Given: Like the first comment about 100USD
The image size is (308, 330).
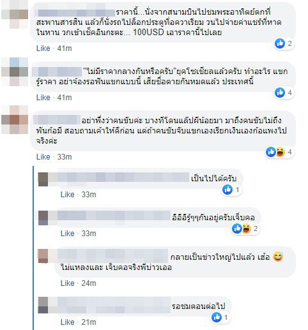Looking at the screenshot, I should click(43, 49).
